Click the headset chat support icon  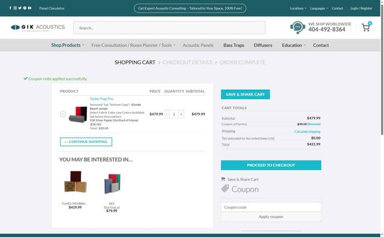coord(298,27)
